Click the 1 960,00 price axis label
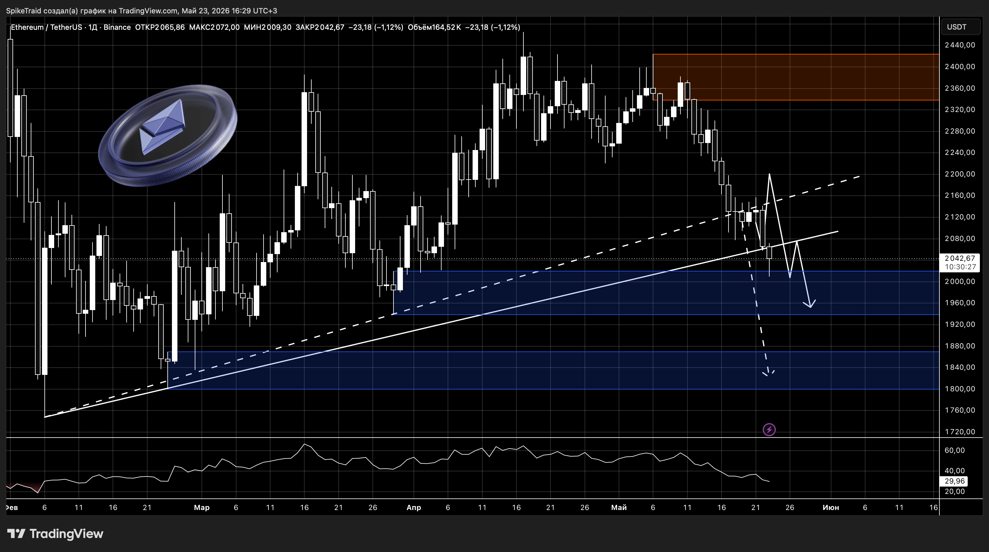Viewport: 989px width, 552px height. point(960,303)
